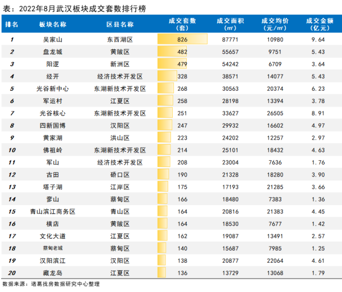The width and height of the screenshot is (342, 292).
Task: Click the average price 22064
Action: (x=275, y=261)
